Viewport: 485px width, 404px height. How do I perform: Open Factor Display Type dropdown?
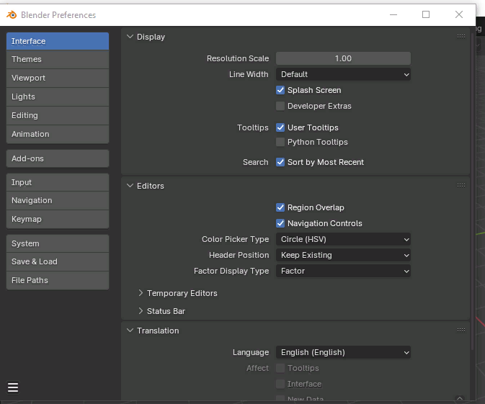343,271
